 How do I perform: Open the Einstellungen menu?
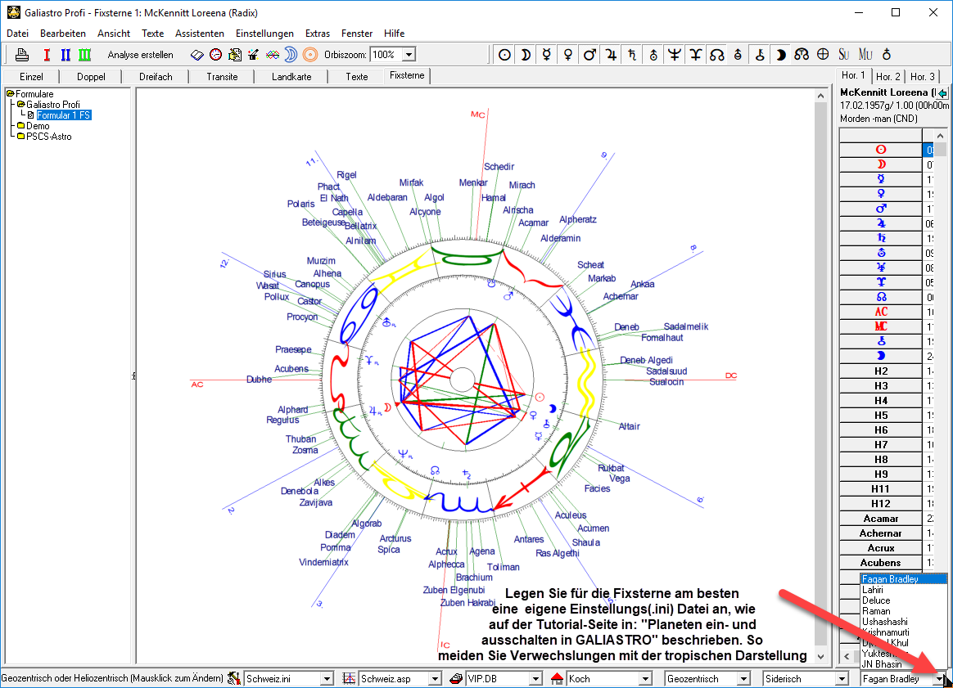264,34
